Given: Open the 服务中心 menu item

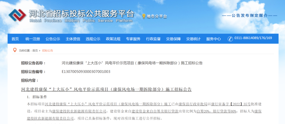Looking at the screenshot, I should (213, 39).
